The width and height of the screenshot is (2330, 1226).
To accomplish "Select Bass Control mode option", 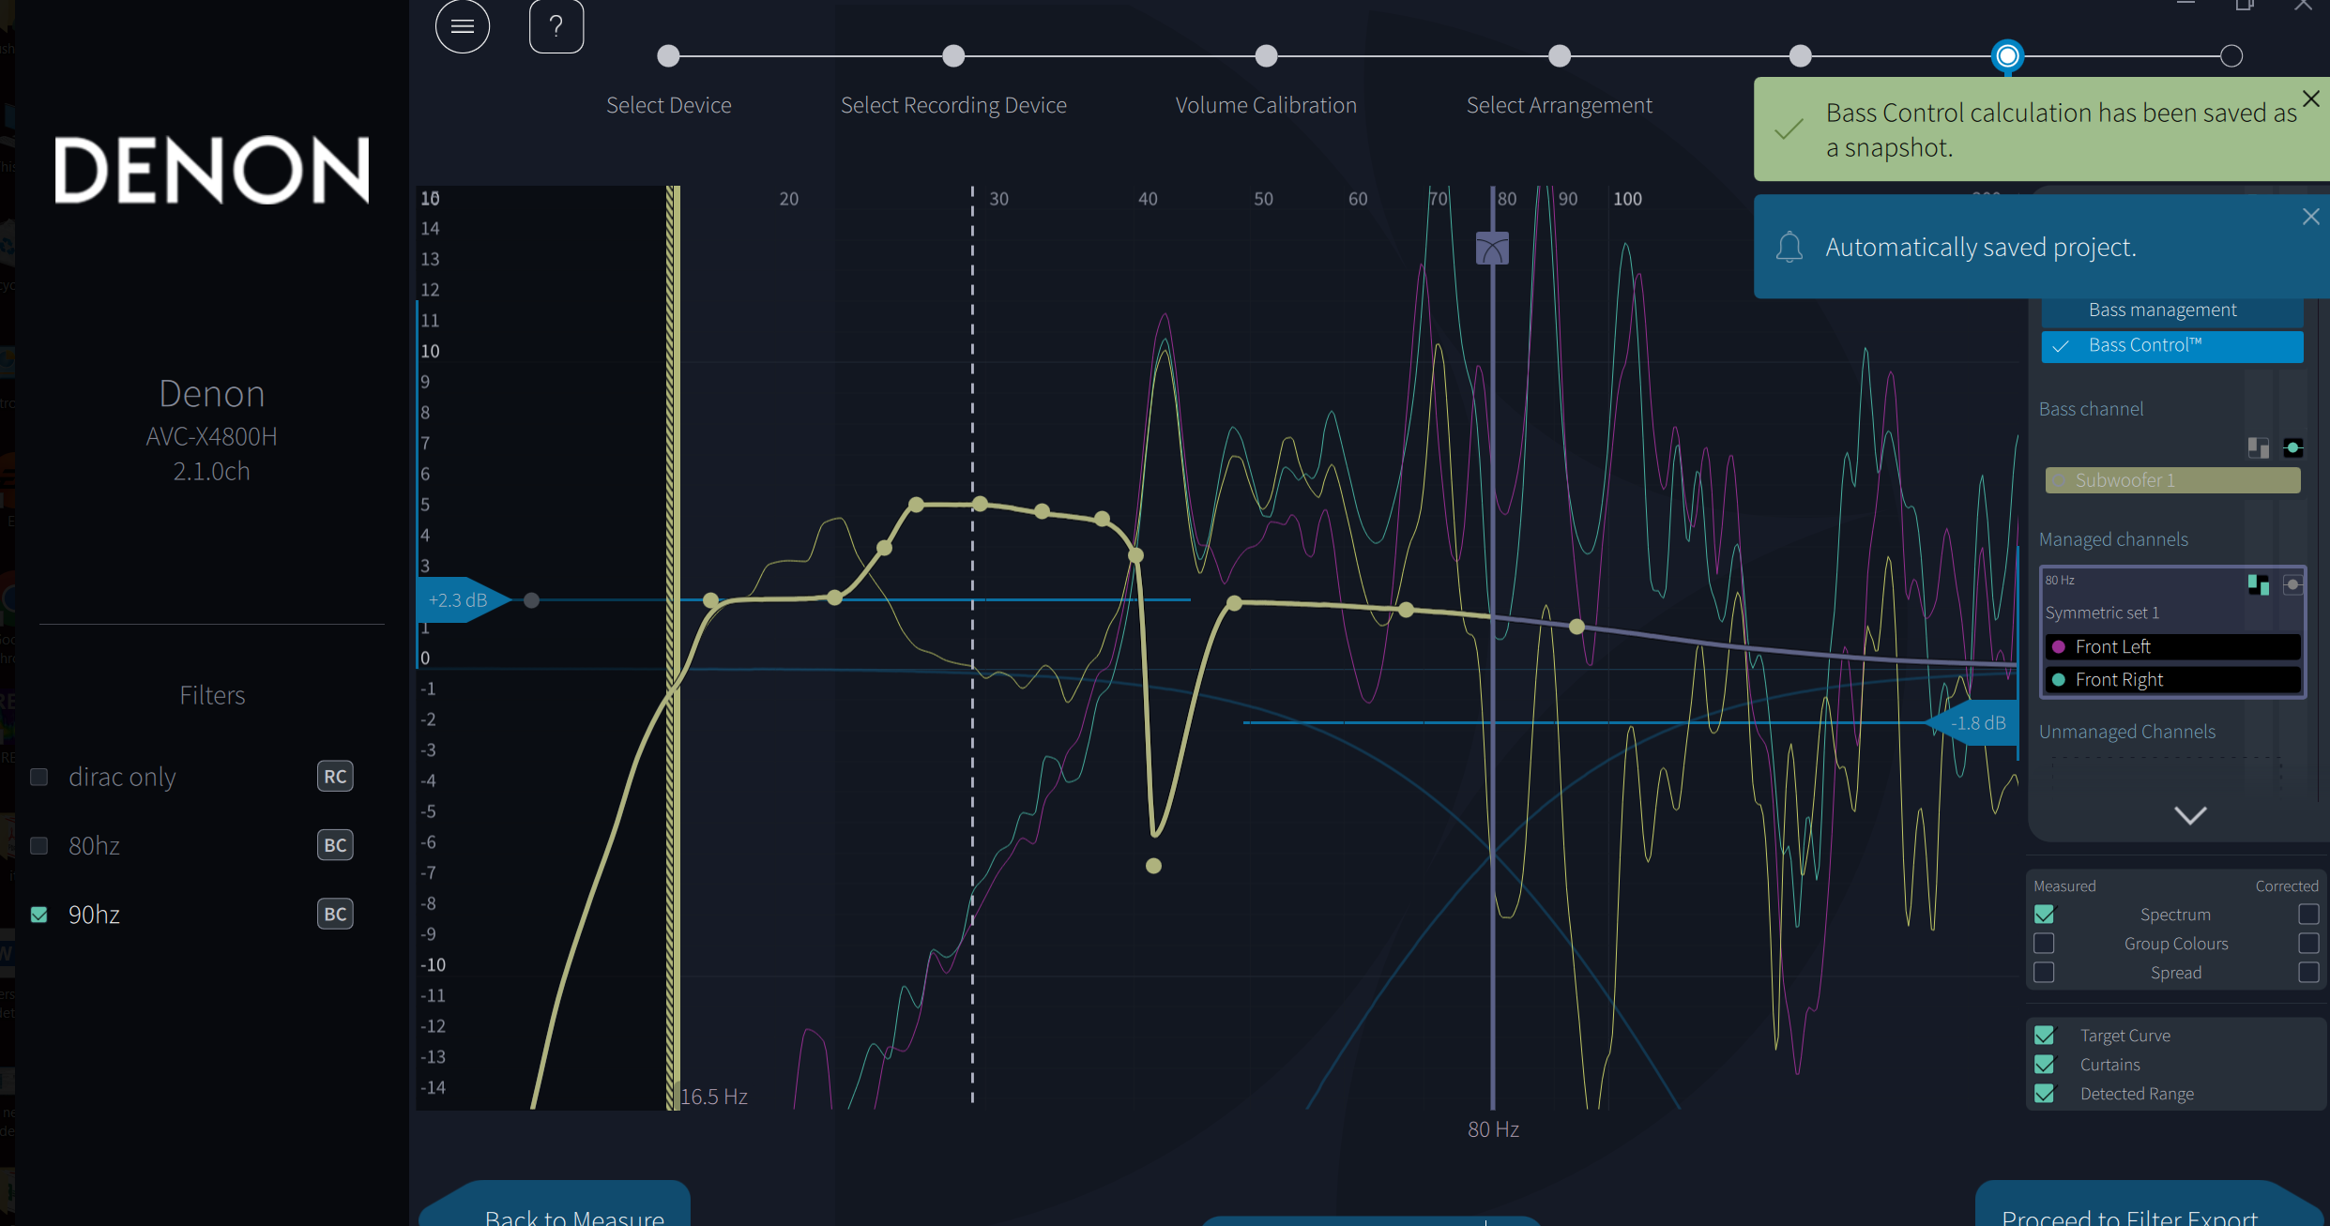I will (2172, 345).
